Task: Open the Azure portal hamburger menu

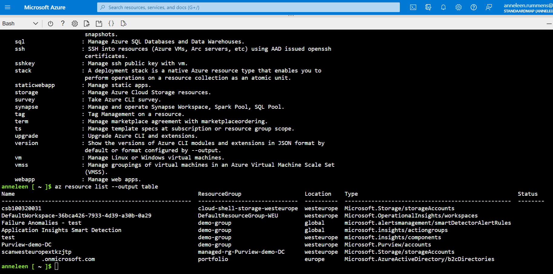Action: pos(8,7)
